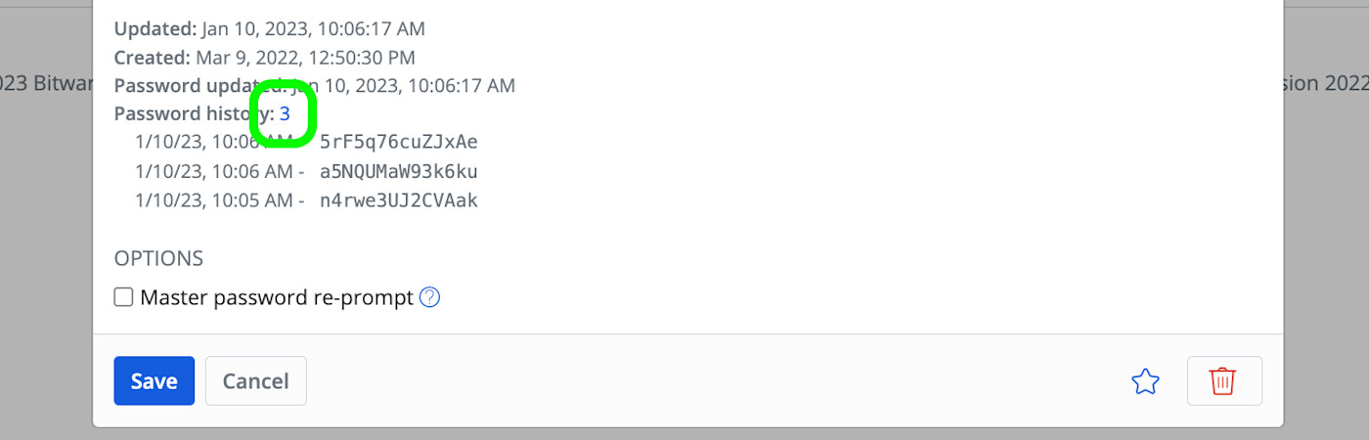This screenshot has width=1369, height=440.
Task: Select old password 5rF5q76cuZJxAe
Action: coord(398,142)
